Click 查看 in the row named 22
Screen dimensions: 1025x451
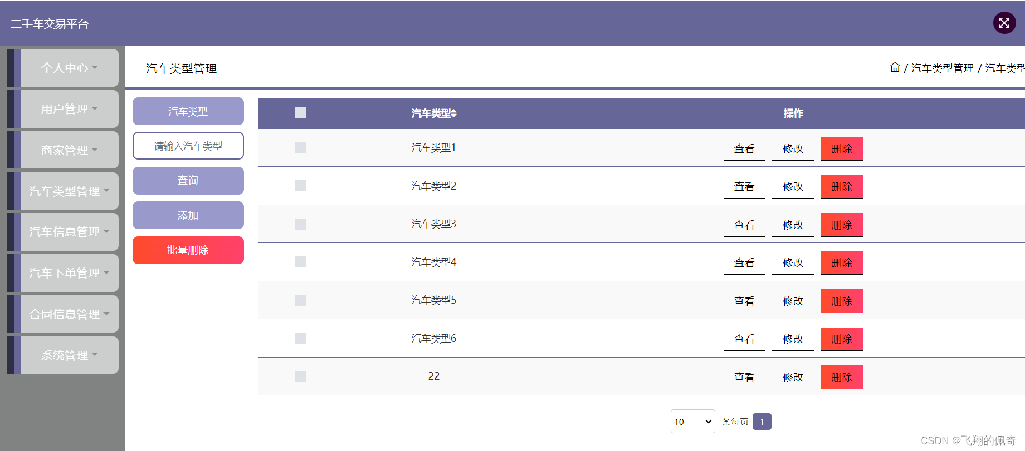(744, 377)
